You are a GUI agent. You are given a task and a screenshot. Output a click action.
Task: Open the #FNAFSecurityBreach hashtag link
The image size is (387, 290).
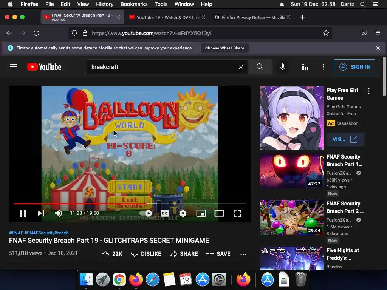[46, 233]
